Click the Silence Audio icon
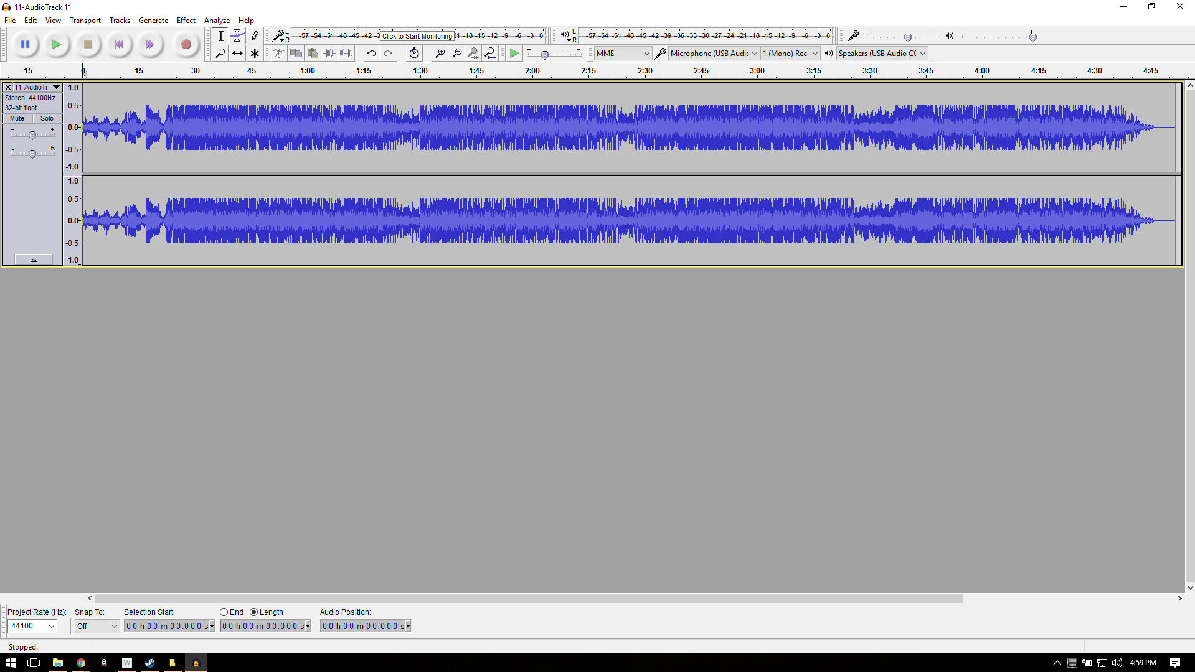Viewport: 1195px width, 672px height. (347, 53)
